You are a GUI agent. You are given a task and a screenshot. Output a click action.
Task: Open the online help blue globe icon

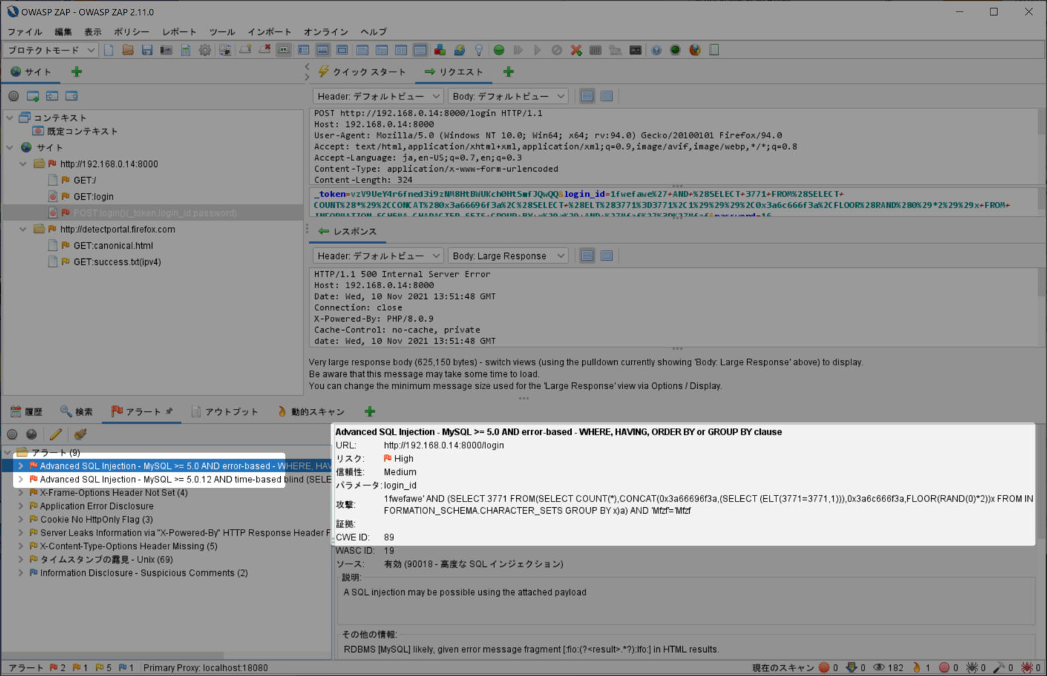[x=656, y=49]
